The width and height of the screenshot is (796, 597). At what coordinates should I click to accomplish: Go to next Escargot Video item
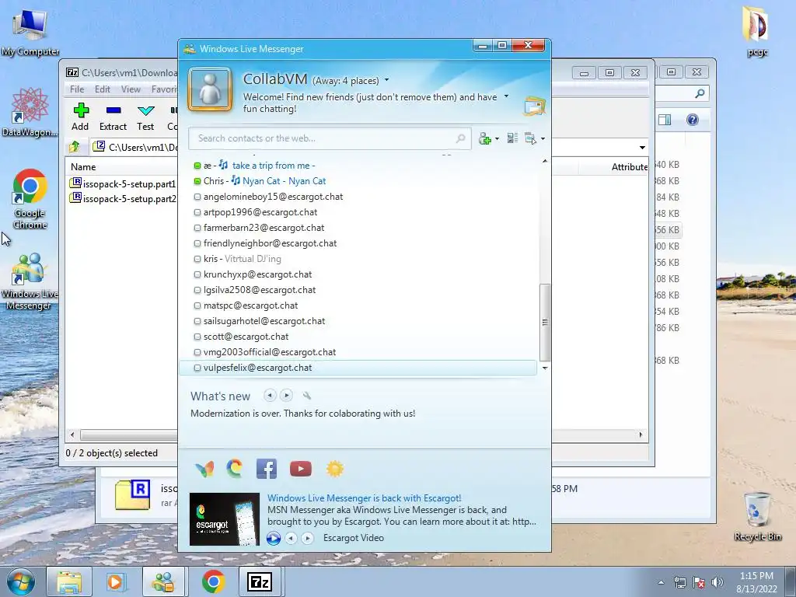(x=307, y=538)
